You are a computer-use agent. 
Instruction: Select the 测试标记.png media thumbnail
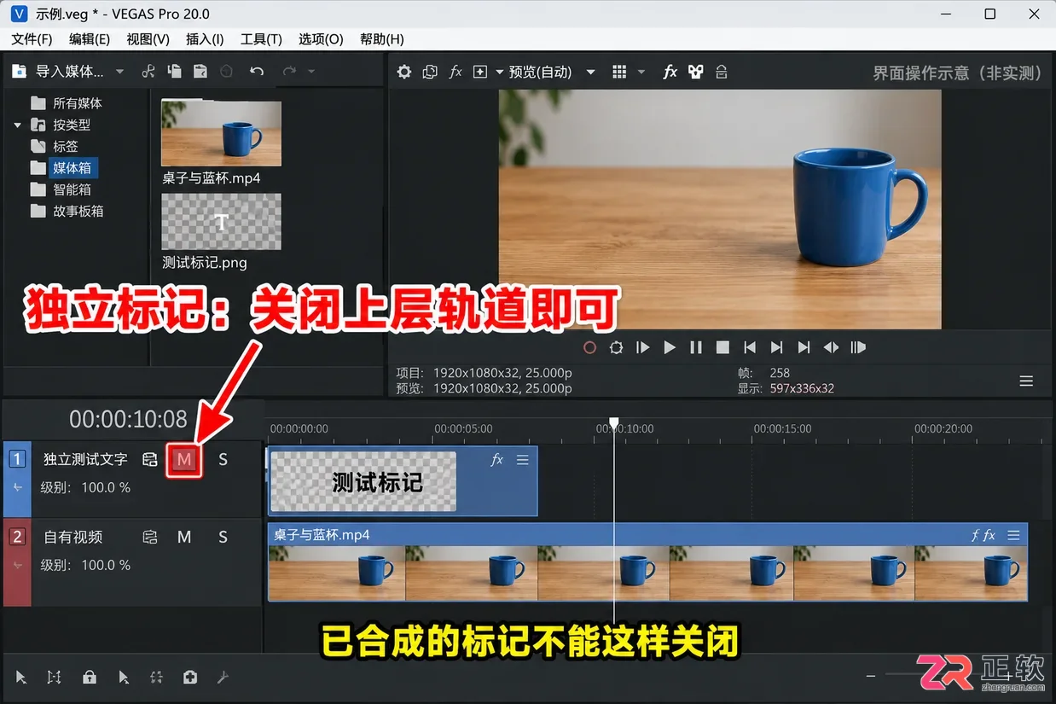click(221, 222)
